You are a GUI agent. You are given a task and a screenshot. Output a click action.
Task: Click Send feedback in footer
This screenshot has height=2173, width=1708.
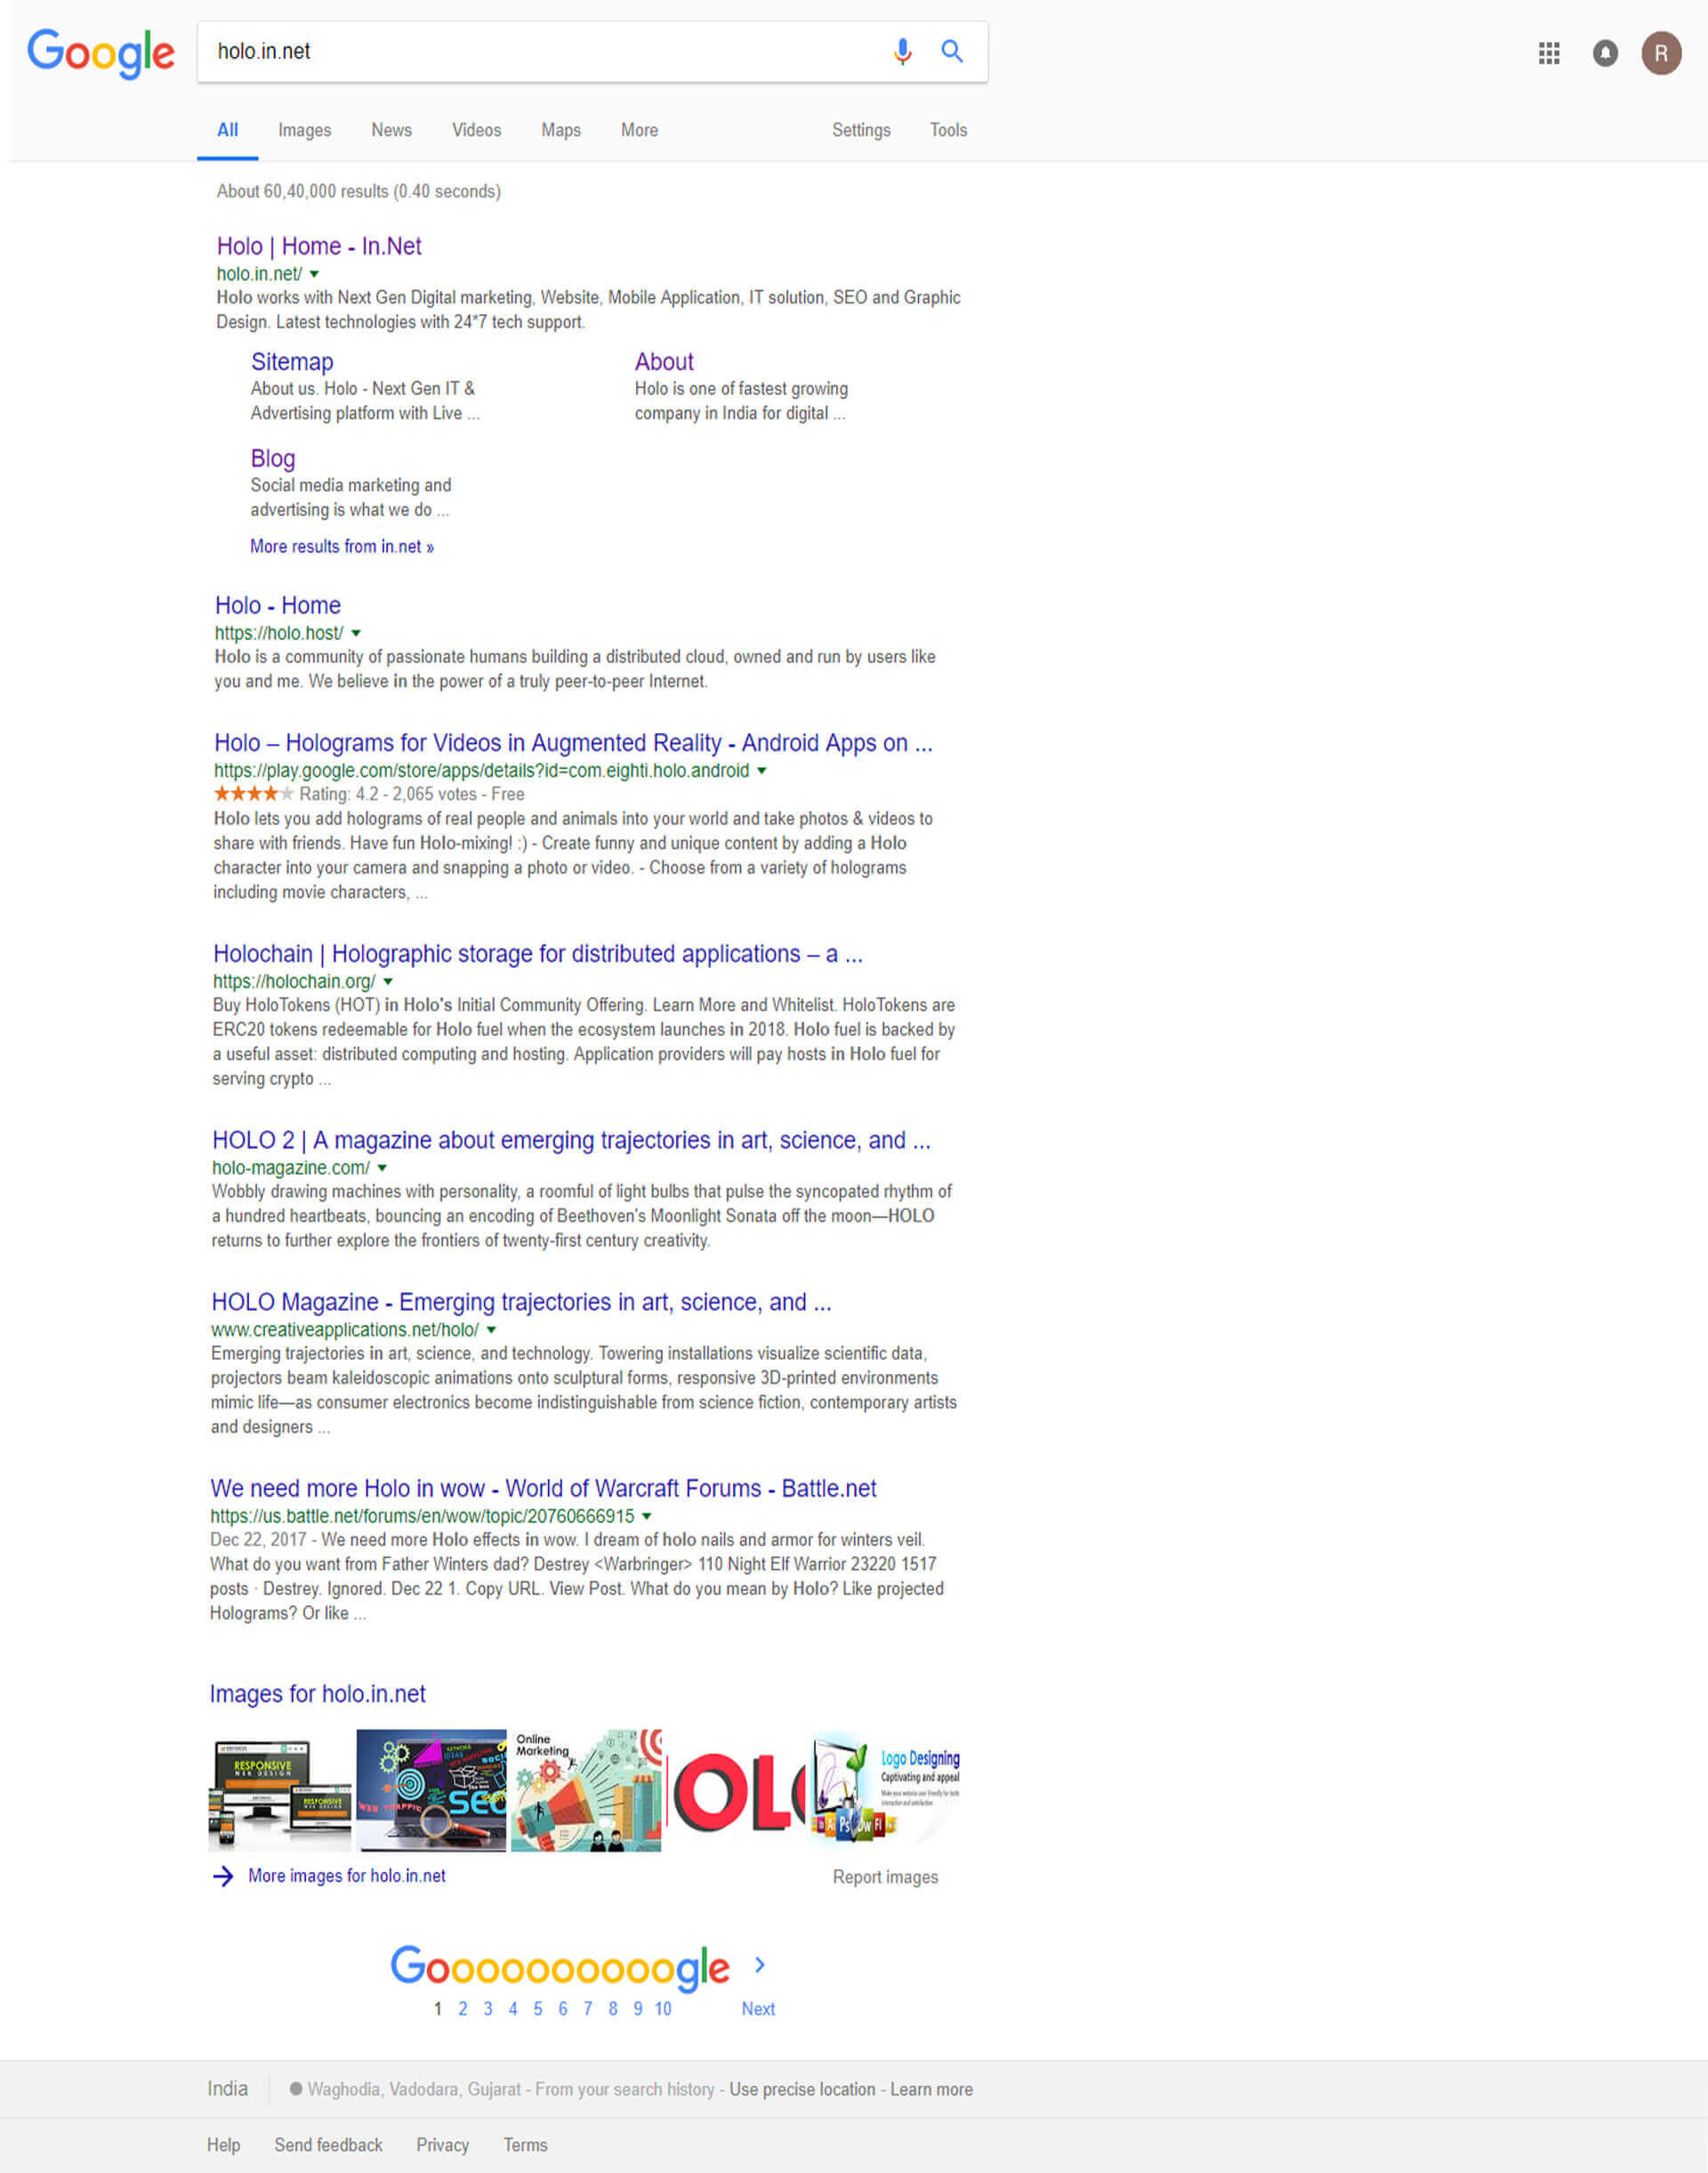[x=328, y=2145]
